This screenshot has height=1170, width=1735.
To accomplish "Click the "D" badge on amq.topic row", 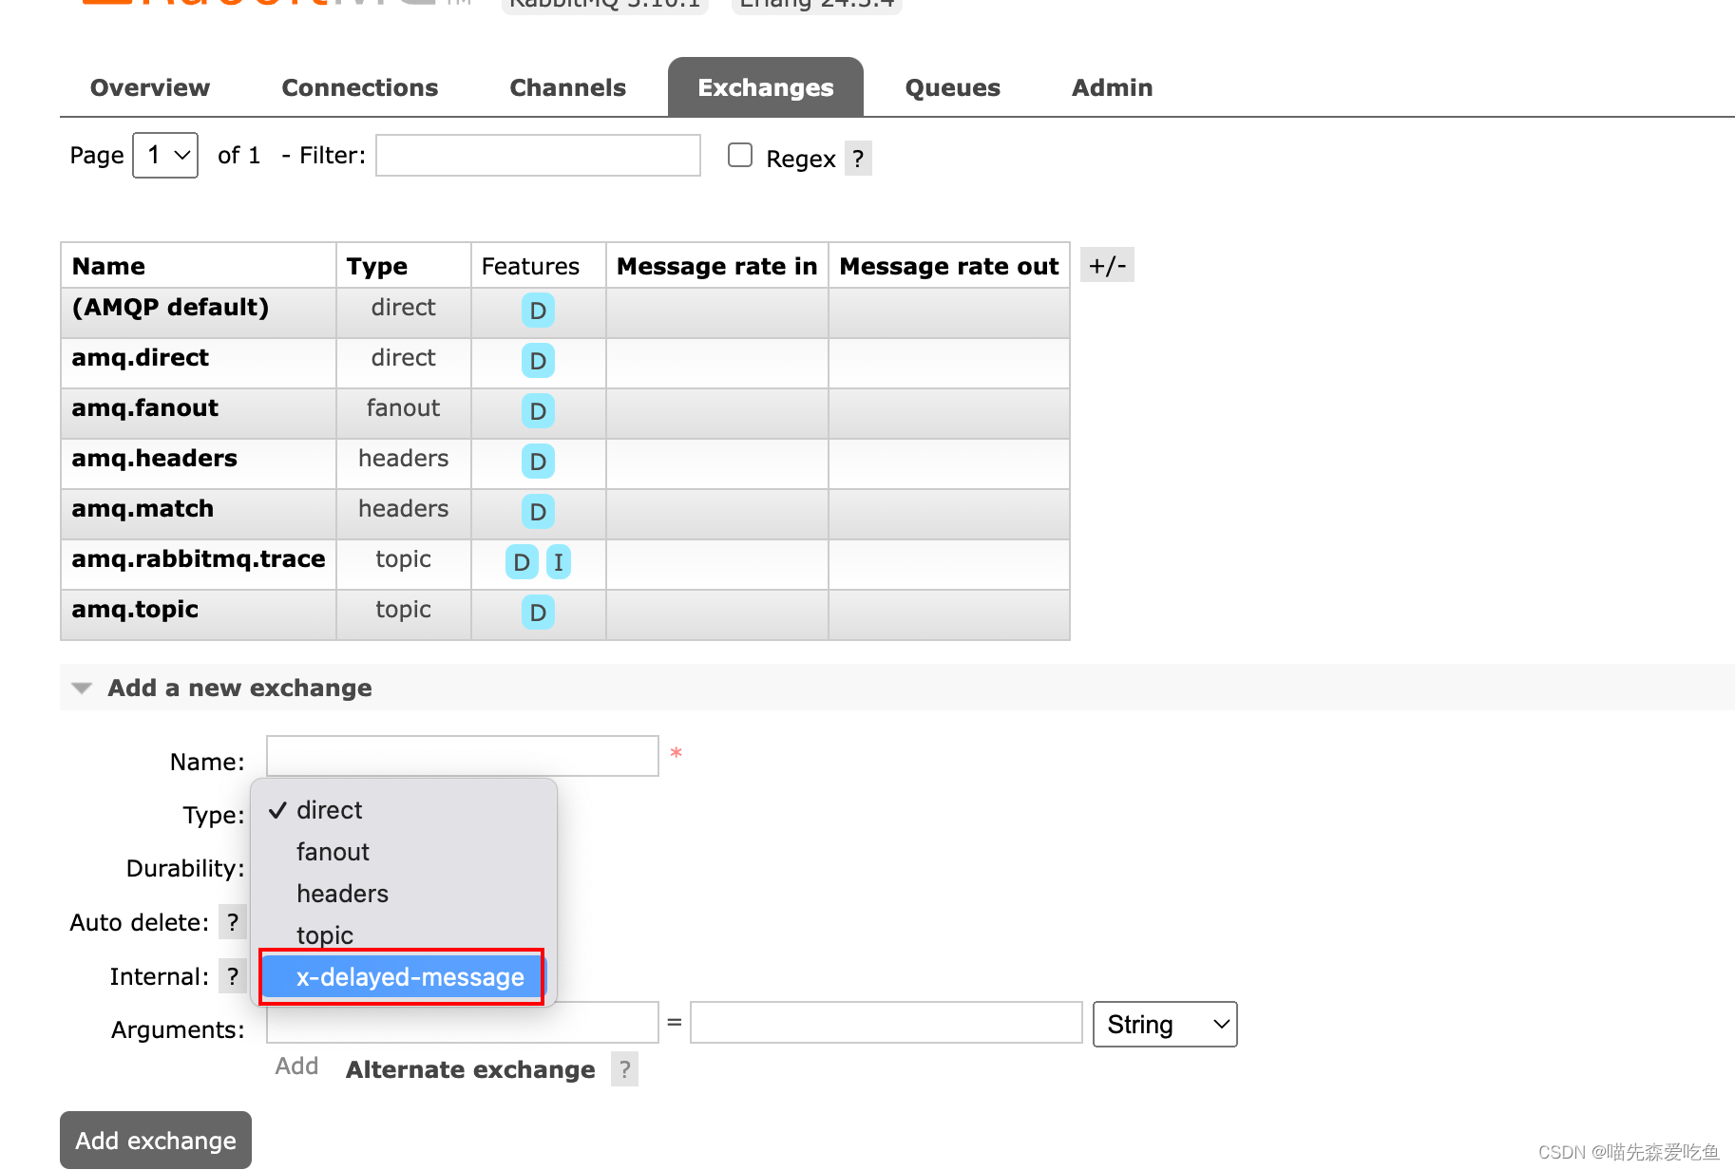I will (538, 613).
